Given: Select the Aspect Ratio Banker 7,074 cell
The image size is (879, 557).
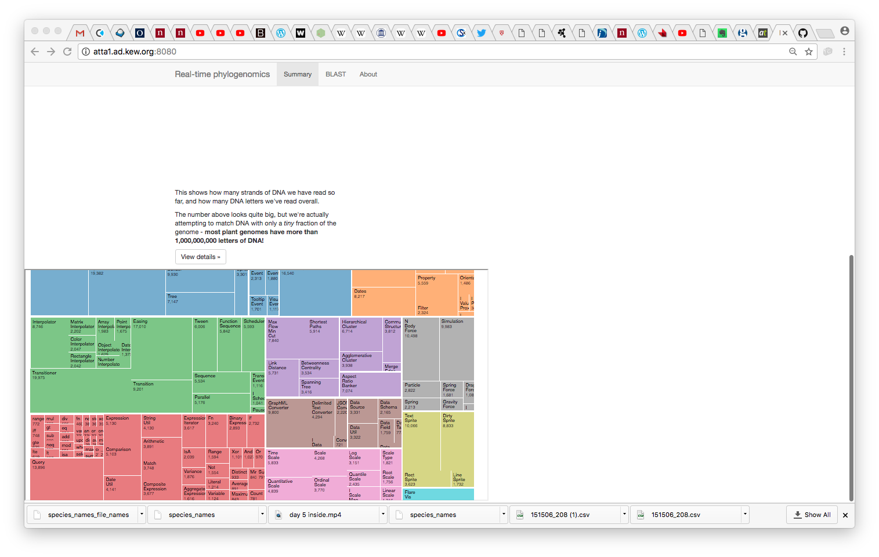Looking at the screenshot, I should pos(370,384).
